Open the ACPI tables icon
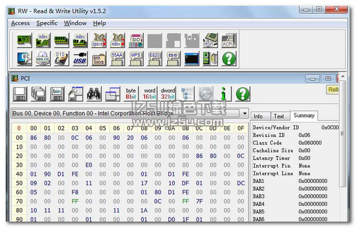Image resolution: width=356 pixels, height=228 pixels. tap(229, 41)
